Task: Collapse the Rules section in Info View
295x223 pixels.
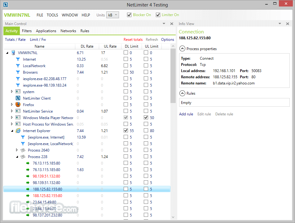Action: coord(182,93)
